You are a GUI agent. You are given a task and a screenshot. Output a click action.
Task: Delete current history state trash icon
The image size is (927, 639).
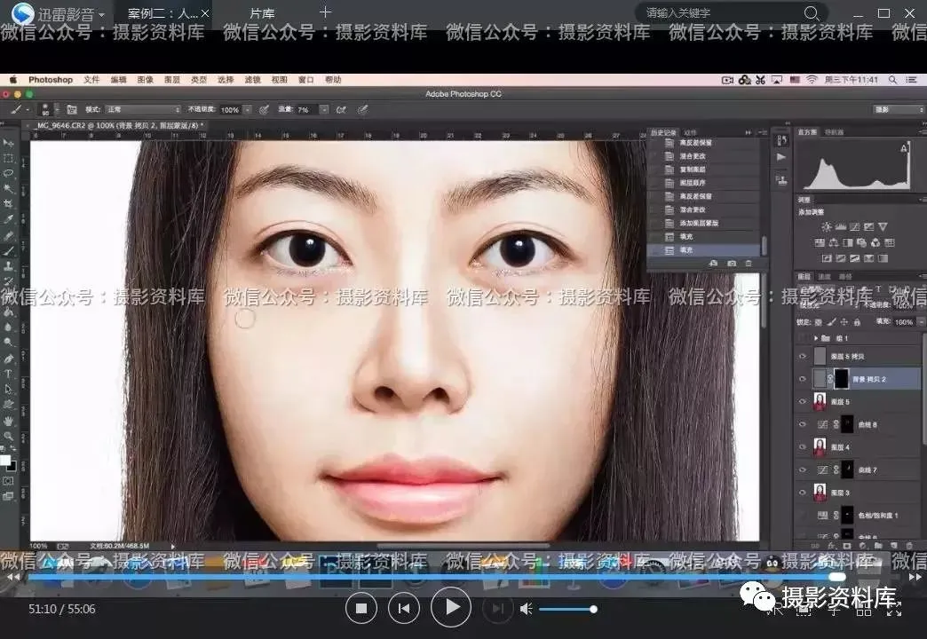pos(749,263)
